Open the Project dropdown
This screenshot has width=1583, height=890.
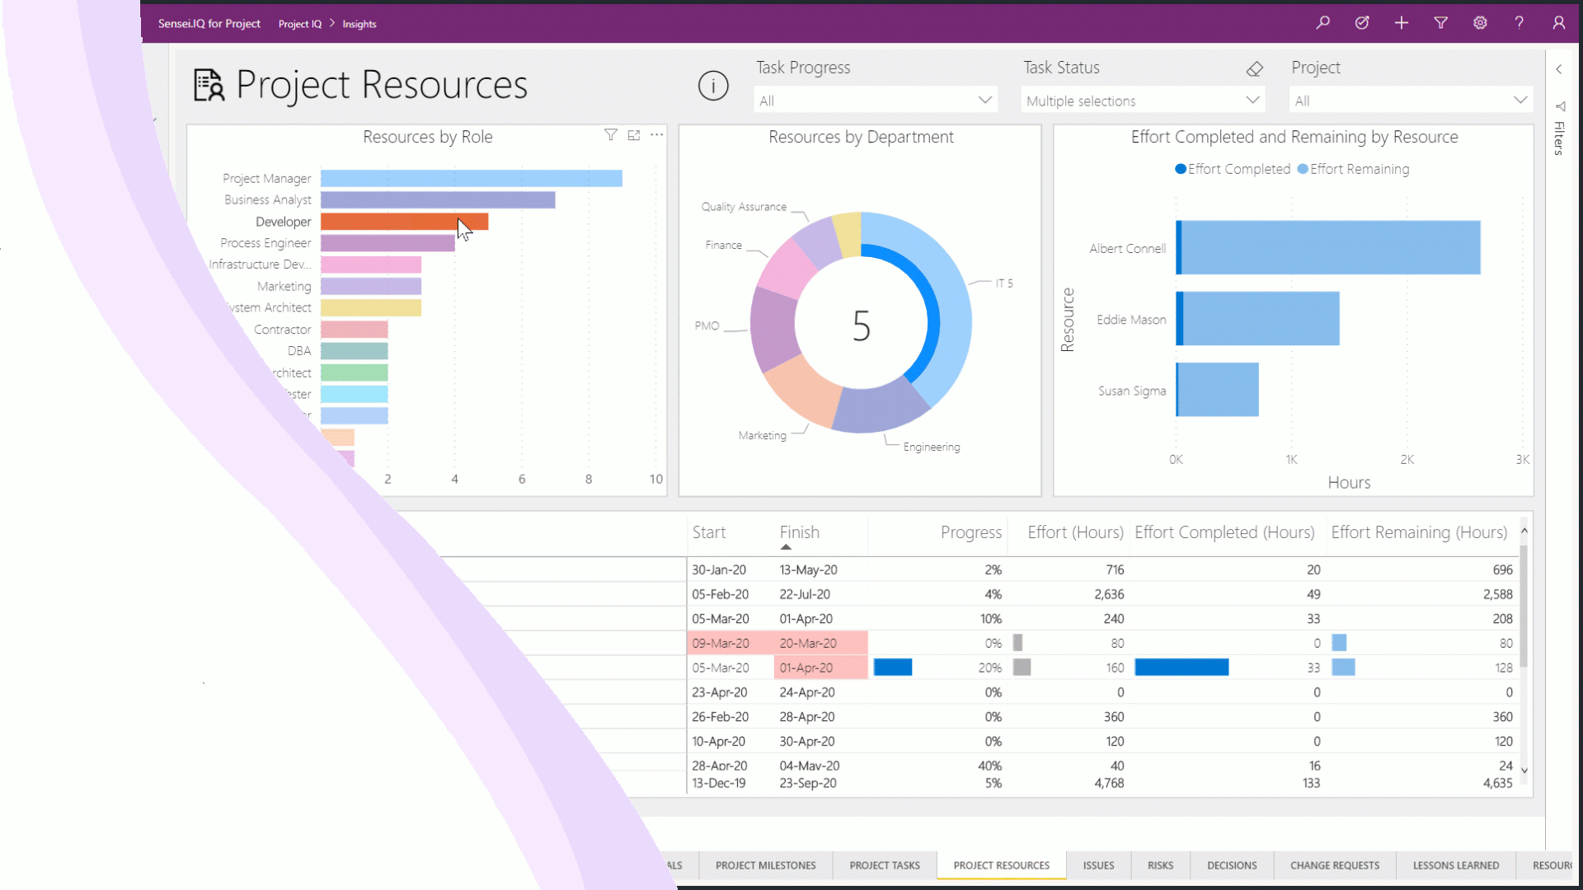click(1411, 100)
